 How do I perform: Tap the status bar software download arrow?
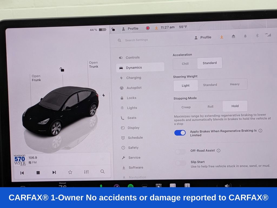click(156, 28)
